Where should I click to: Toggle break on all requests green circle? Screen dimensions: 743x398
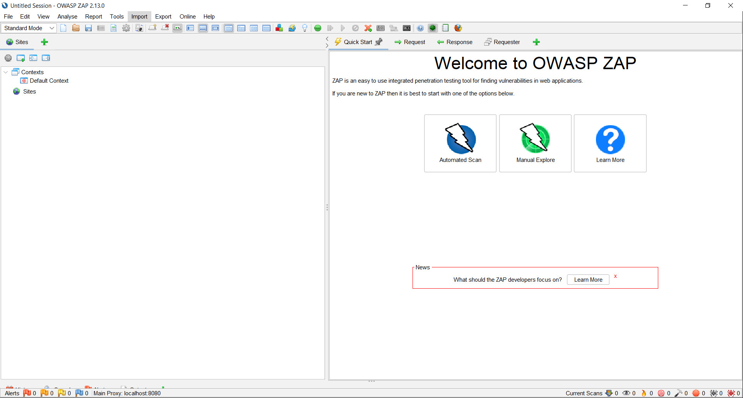pos(318,28)
